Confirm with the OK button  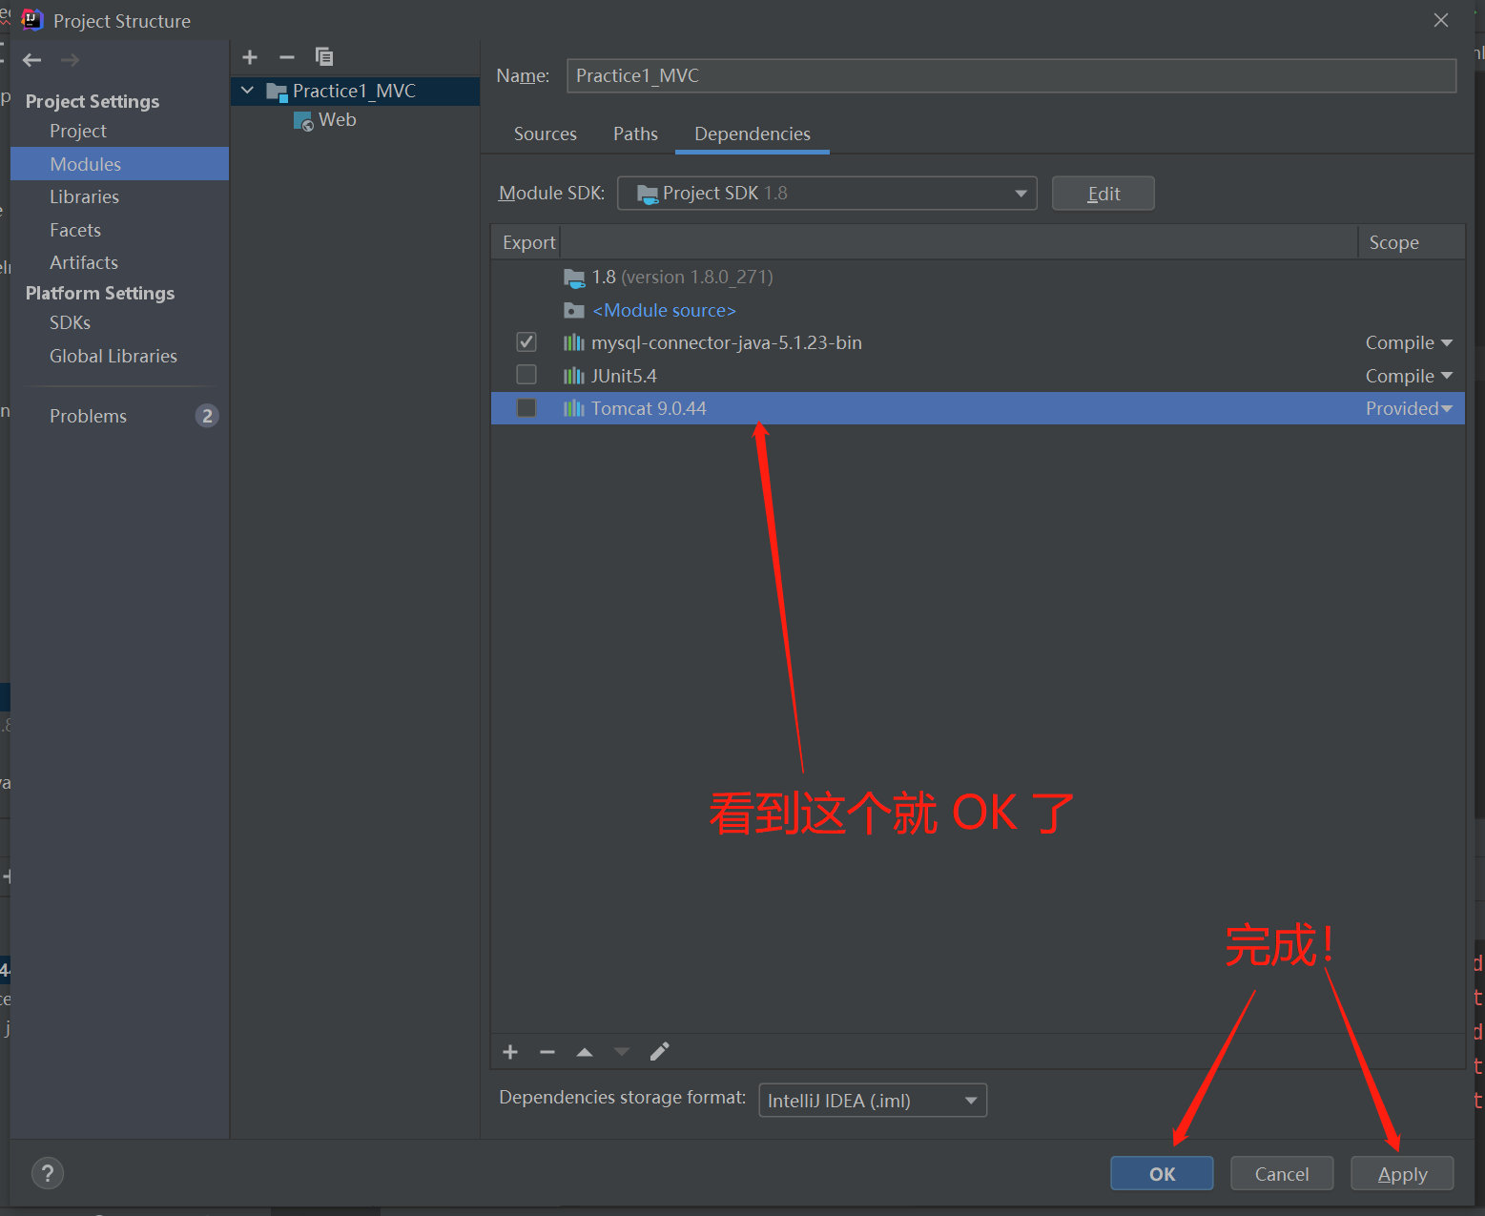(1162, 1174)
